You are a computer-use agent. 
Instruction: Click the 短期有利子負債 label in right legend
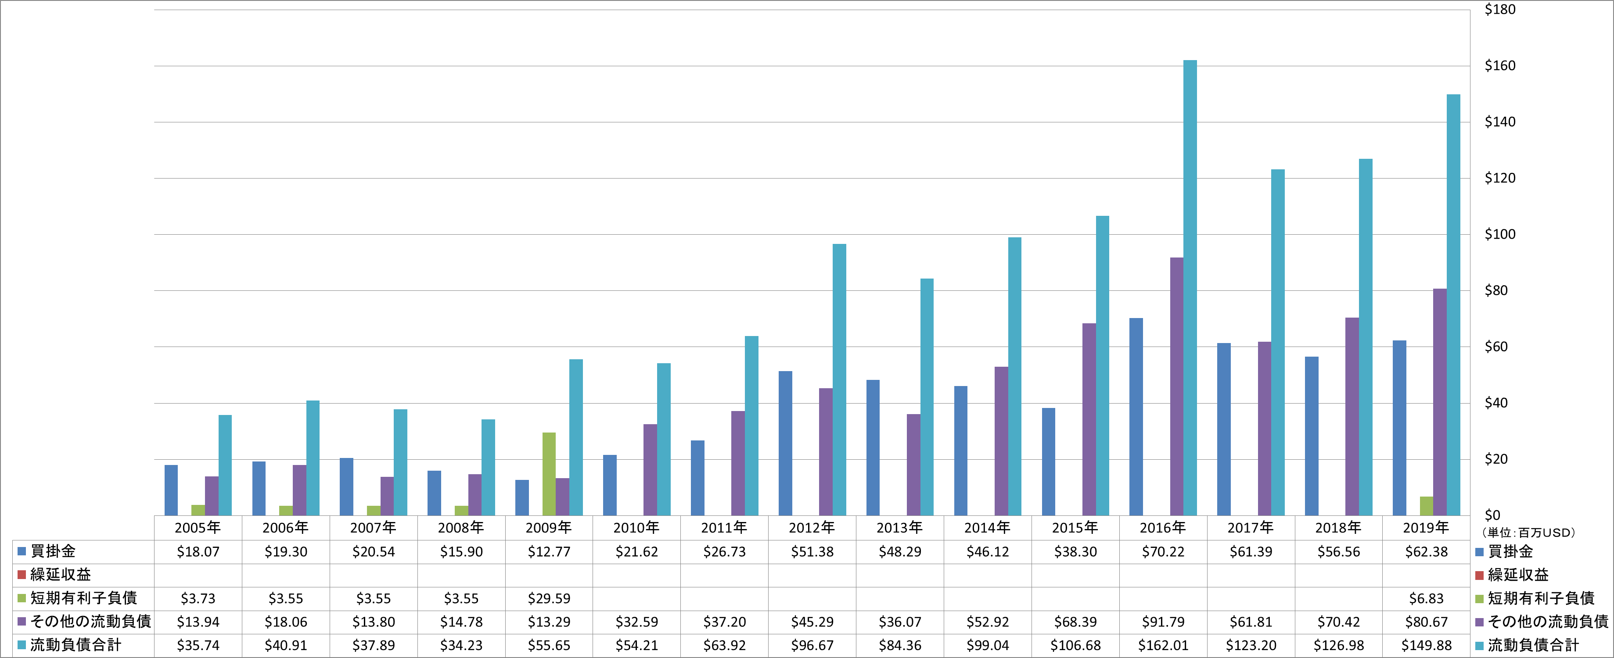coord(1541,598)
